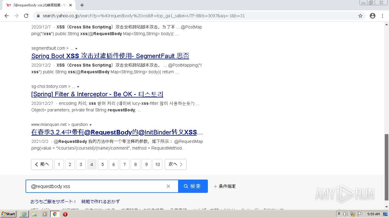The width and height of the screenshot is (389, 218).
Task: Open the 時短で作れるおかず link
Action: pyautogui.click(x=101, y=202)
